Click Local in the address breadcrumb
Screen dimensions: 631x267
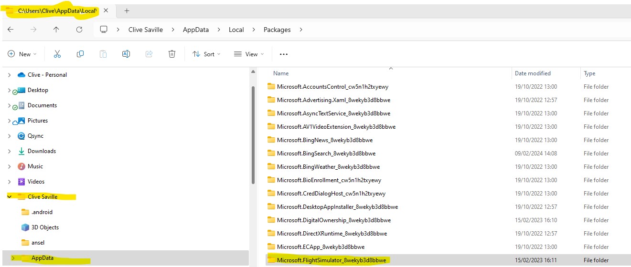coord(236,30)
